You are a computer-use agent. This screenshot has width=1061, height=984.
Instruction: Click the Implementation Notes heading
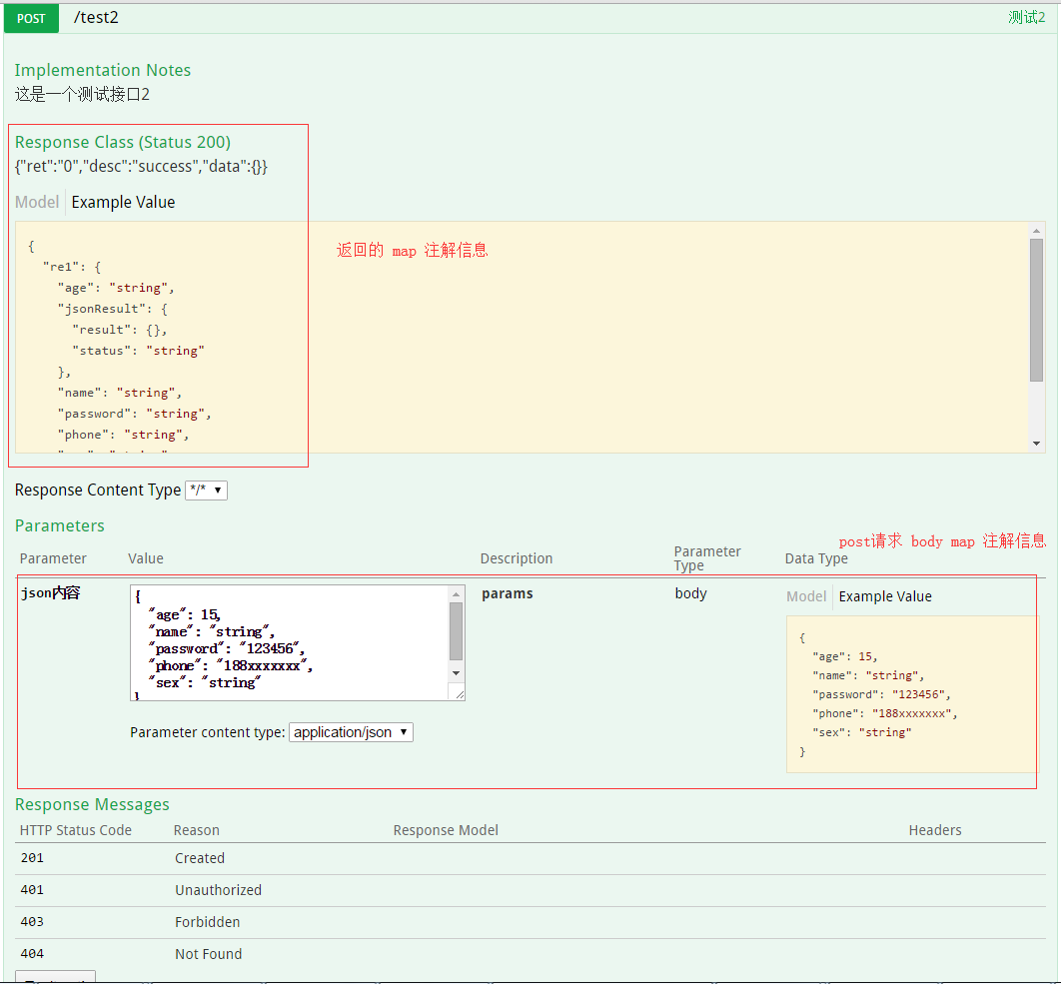[x=103, y=70]
